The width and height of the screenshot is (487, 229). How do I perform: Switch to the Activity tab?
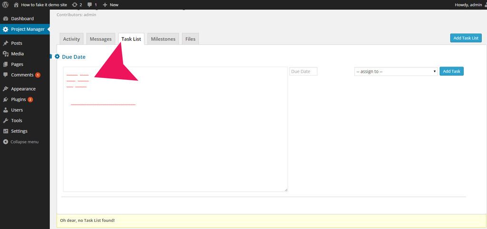(x=71, y=39)
